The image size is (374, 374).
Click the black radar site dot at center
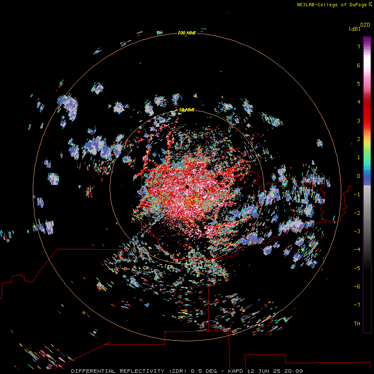coord(187,187)
